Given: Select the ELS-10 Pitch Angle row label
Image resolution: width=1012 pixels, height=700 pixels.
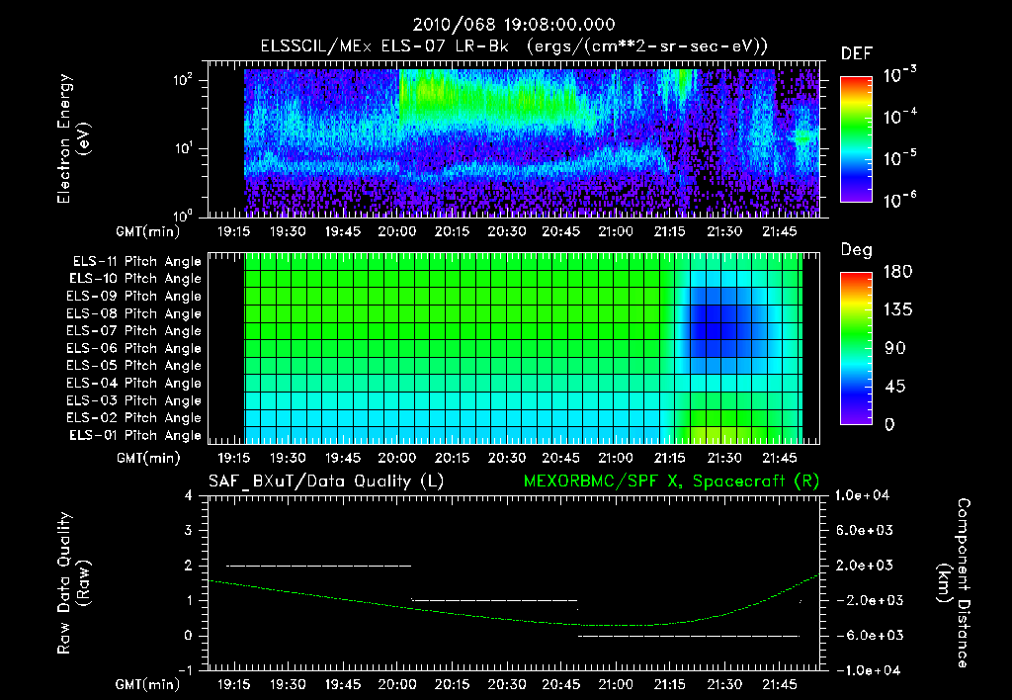Looking at the screenshot, I should [135, 279].
